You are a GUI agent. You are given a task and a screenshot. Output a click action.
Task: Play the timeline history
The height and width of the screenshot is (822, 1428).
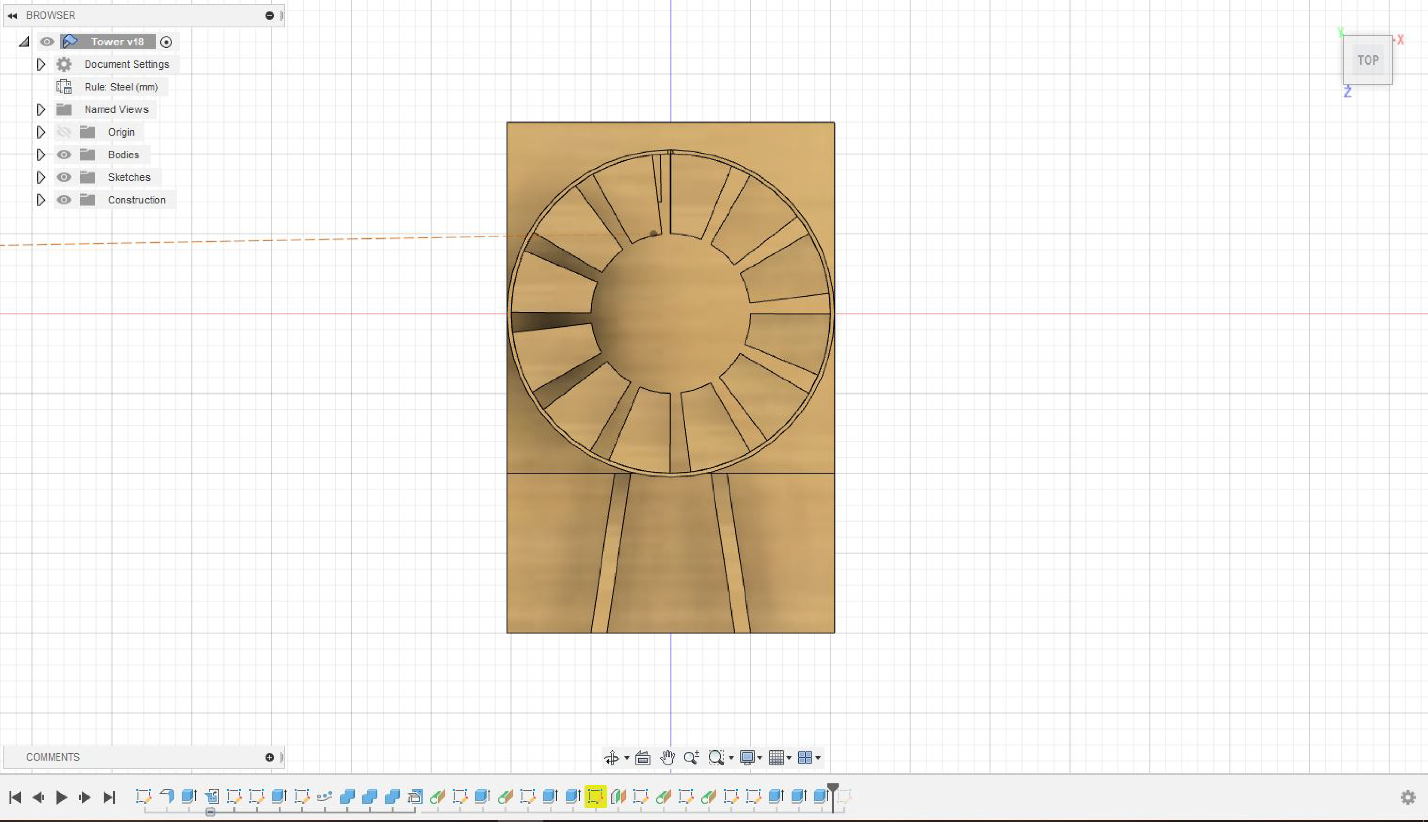point(61,797)
